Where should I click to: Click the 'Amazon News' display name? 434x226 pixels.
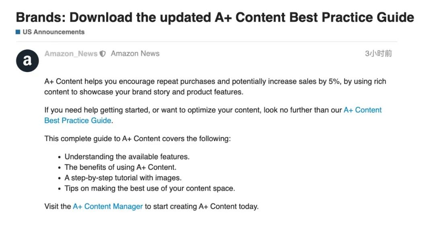(x=135, y=54)
